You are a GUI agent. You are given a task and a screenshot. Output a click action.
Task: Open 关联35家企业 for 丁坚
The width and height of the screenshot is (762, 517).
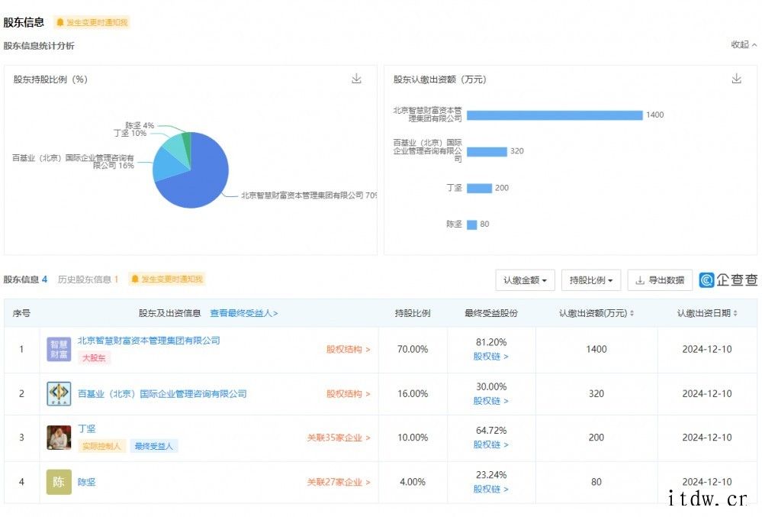[x=338, y=438]
